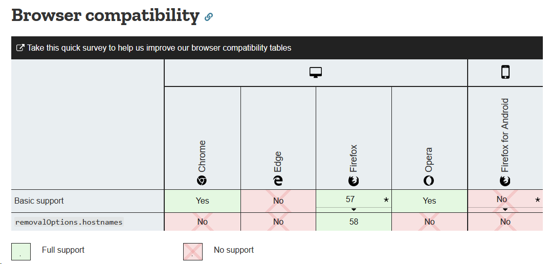Image resolution: width=550 pixels, height=264 pixels.
Task: Click Chrome's Yes basic support cell
Action: click(x=203, y=201)
